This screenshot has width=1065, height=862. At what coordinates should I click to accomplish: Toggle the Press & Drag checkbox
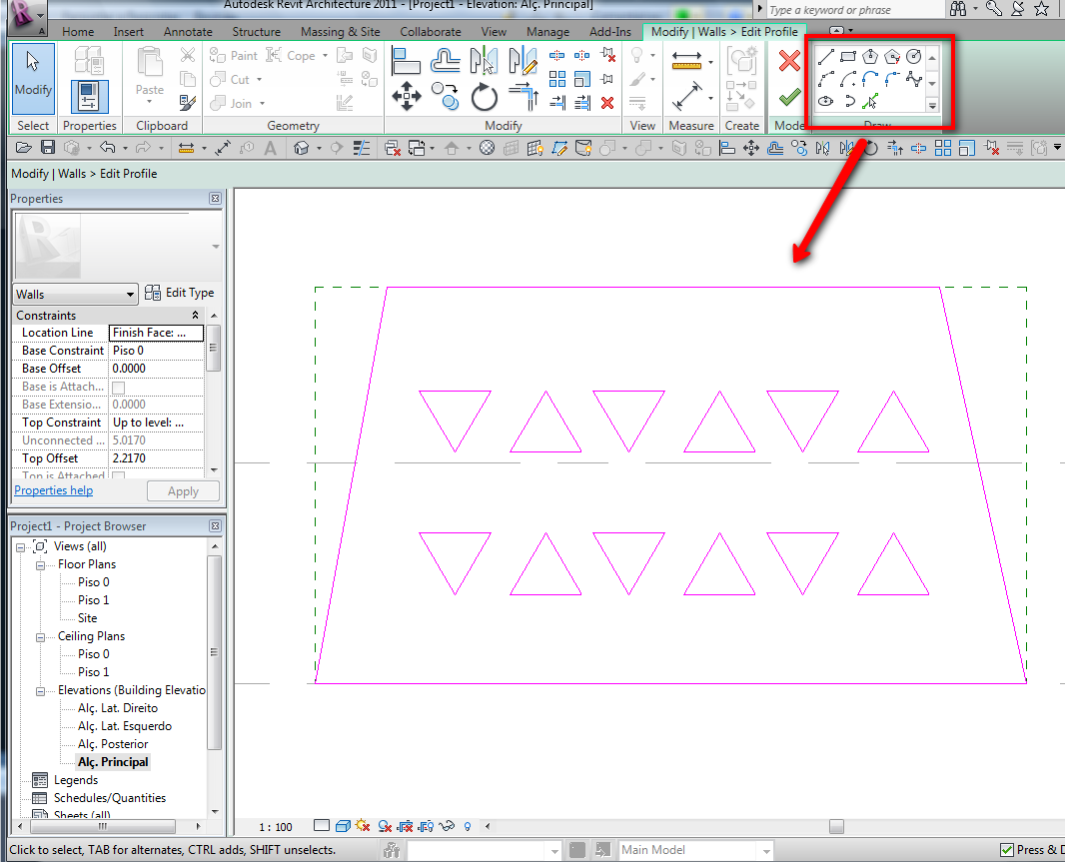coord(1007,850)
